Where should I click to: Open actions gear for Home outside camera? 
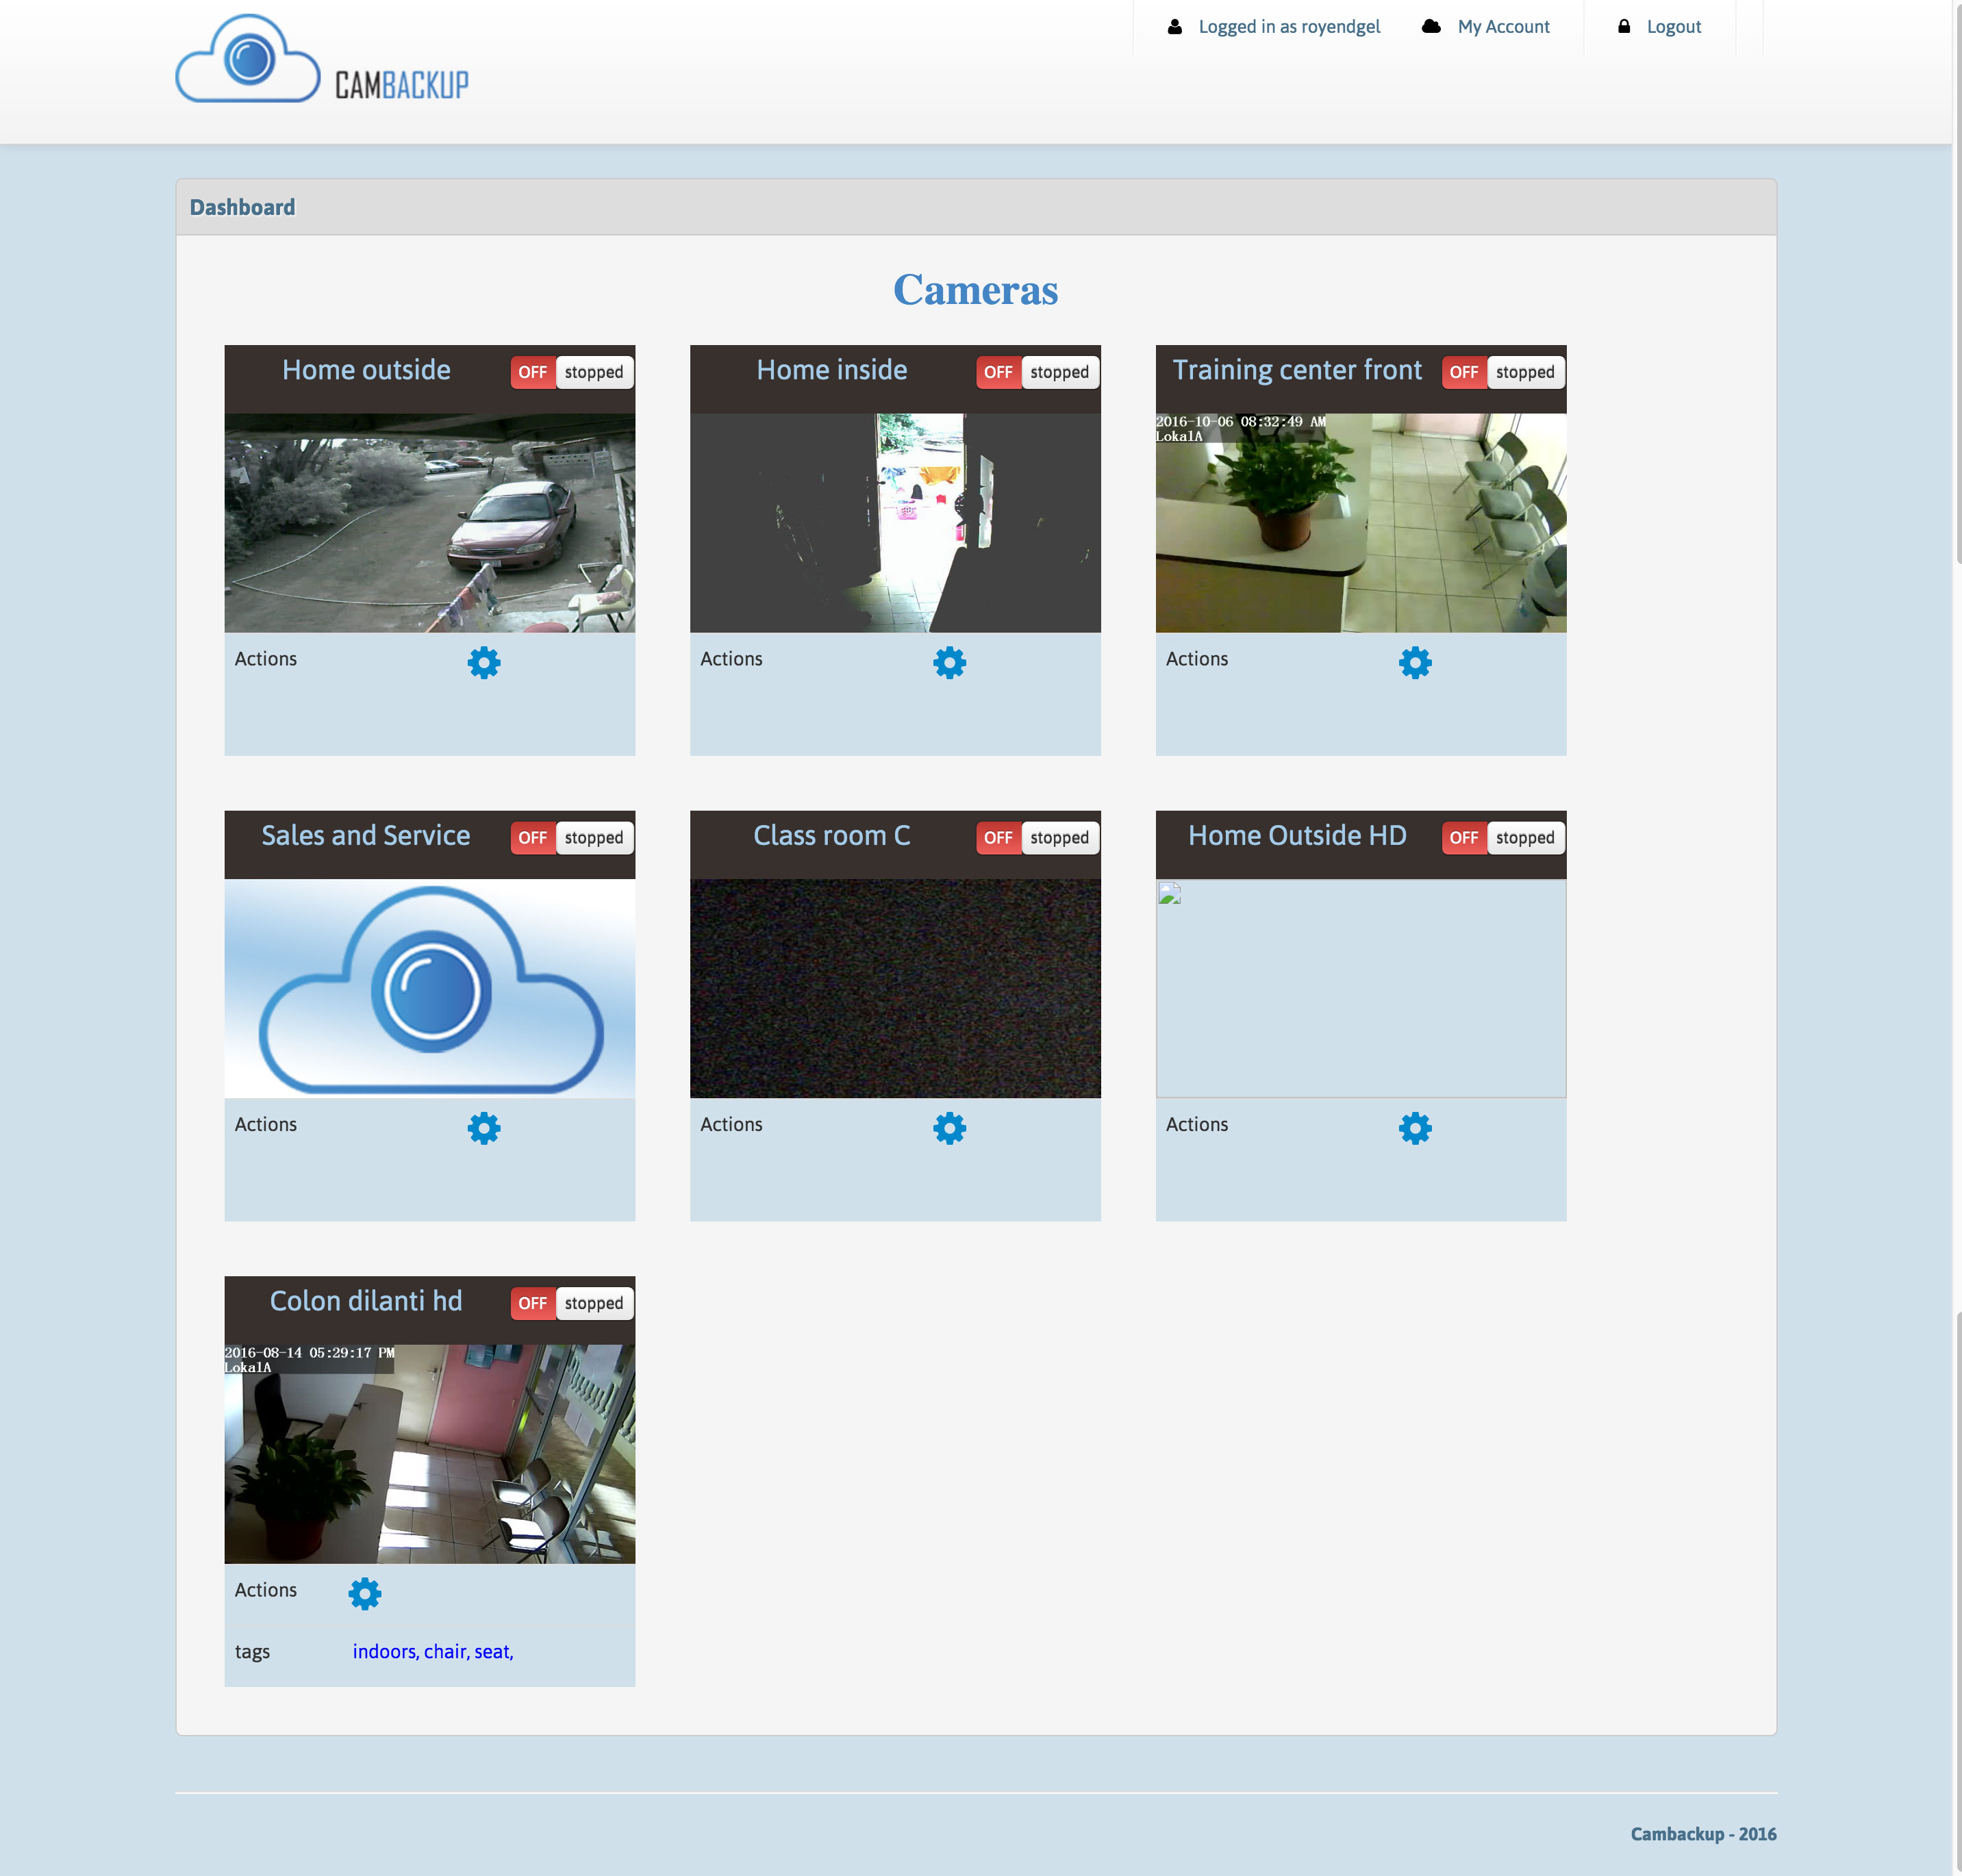pos(484,662)
